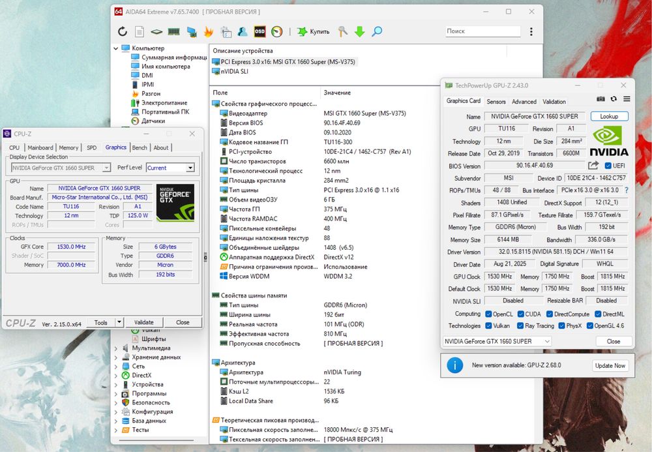Image resolution: width=652 pixels, height=452 pixels.
Task: Click the green download update arrow
Action: pos(359,31)
